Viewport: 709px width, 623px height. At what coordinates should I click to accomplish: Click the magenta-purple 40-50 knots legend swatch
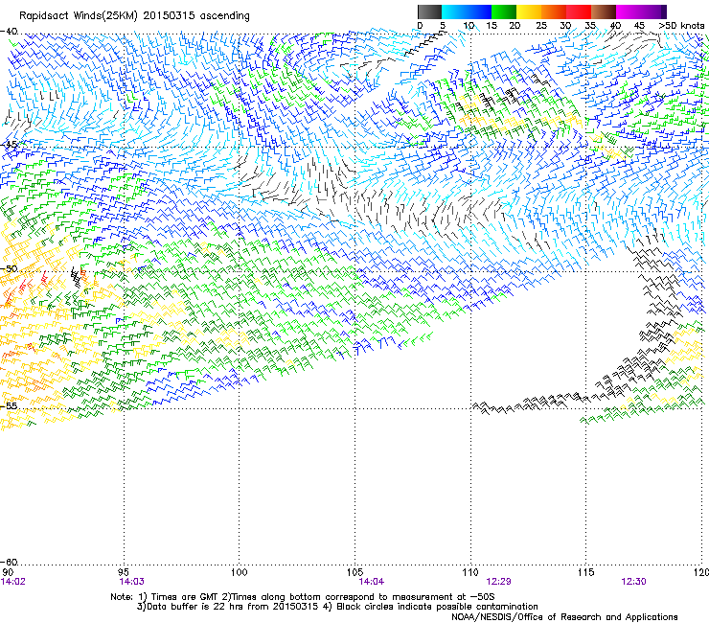point(641,12)
